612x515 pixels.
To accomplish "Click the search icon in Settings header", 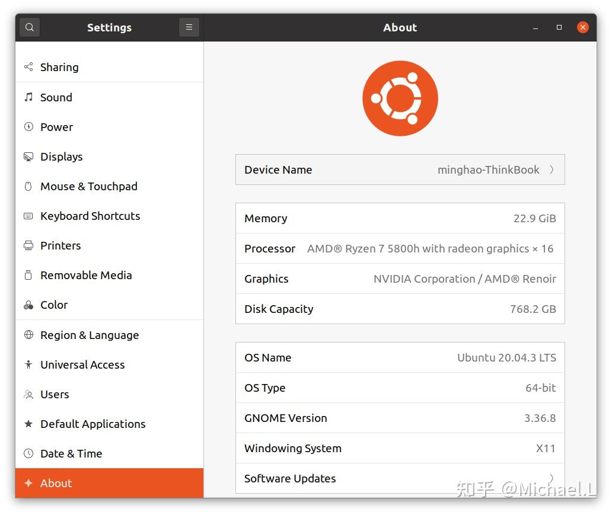I will tap(30, 27).
